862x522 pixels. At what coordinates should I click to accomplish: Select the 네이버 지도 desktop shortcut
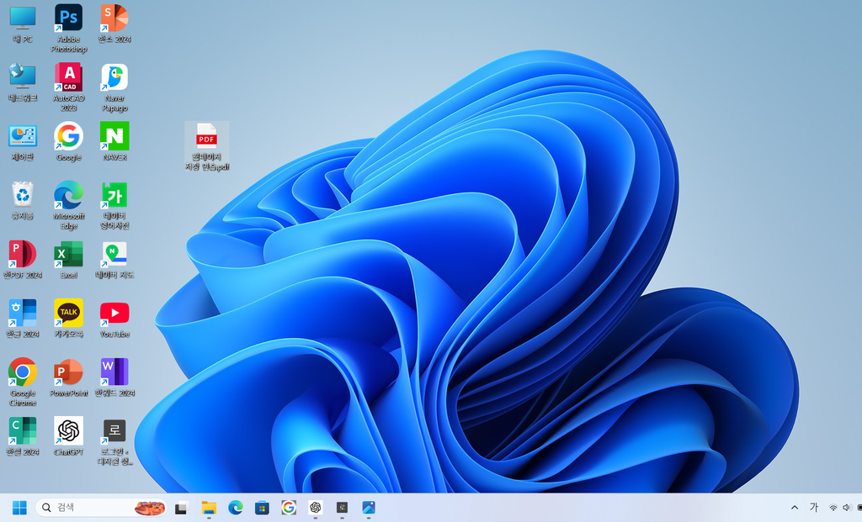pyautogui.click(x=114, y=260)
